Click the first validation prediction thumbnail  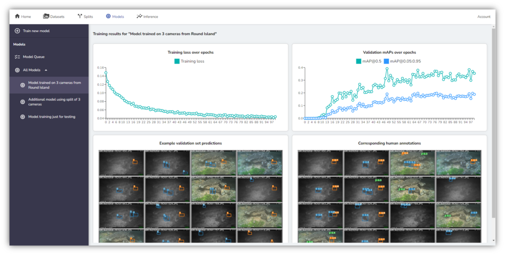pos(121,163)
